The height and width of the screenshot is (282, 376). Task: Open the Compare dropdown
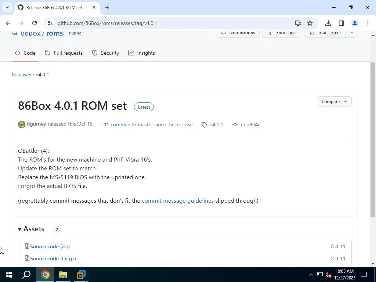334,102
